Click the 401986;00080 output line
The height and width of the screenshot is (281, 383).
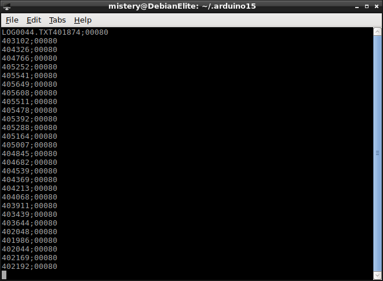[30, 241]
